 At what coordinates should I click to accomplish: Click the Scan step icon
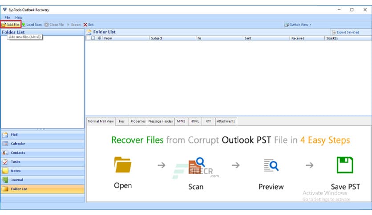[196, 166]
